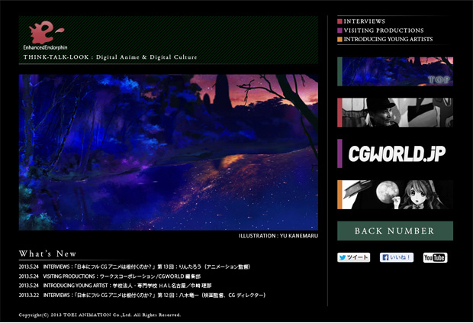This screenshot has height=323, width=473.
Task: Click the purple square beside VISITING PRODUCTIONS
Action: pos(339,31)
